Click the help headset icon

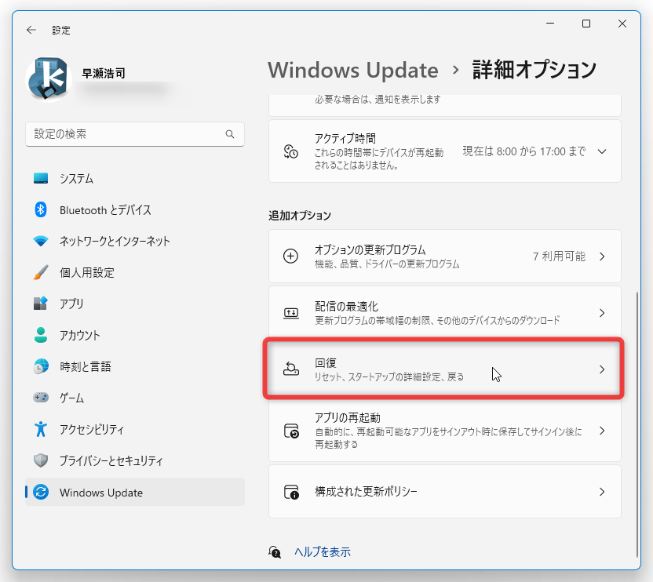(275, 552)
